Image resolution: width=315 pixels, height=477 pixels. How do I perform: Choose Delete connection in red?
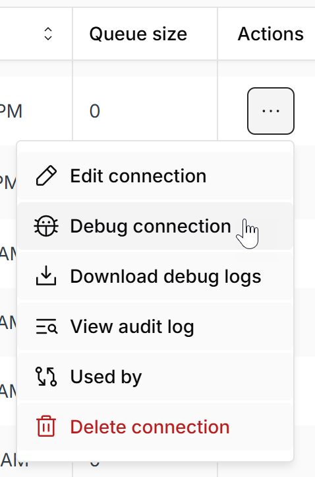[x=156, y=427]
